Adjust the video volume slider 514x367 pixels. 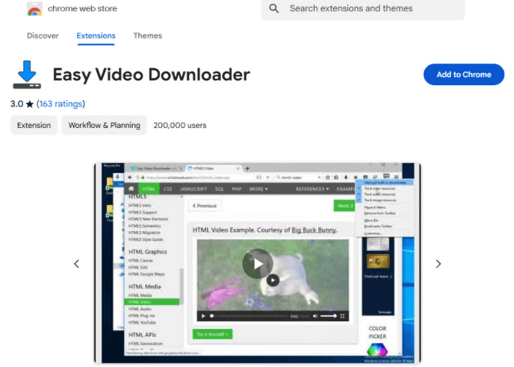point(328,316)
